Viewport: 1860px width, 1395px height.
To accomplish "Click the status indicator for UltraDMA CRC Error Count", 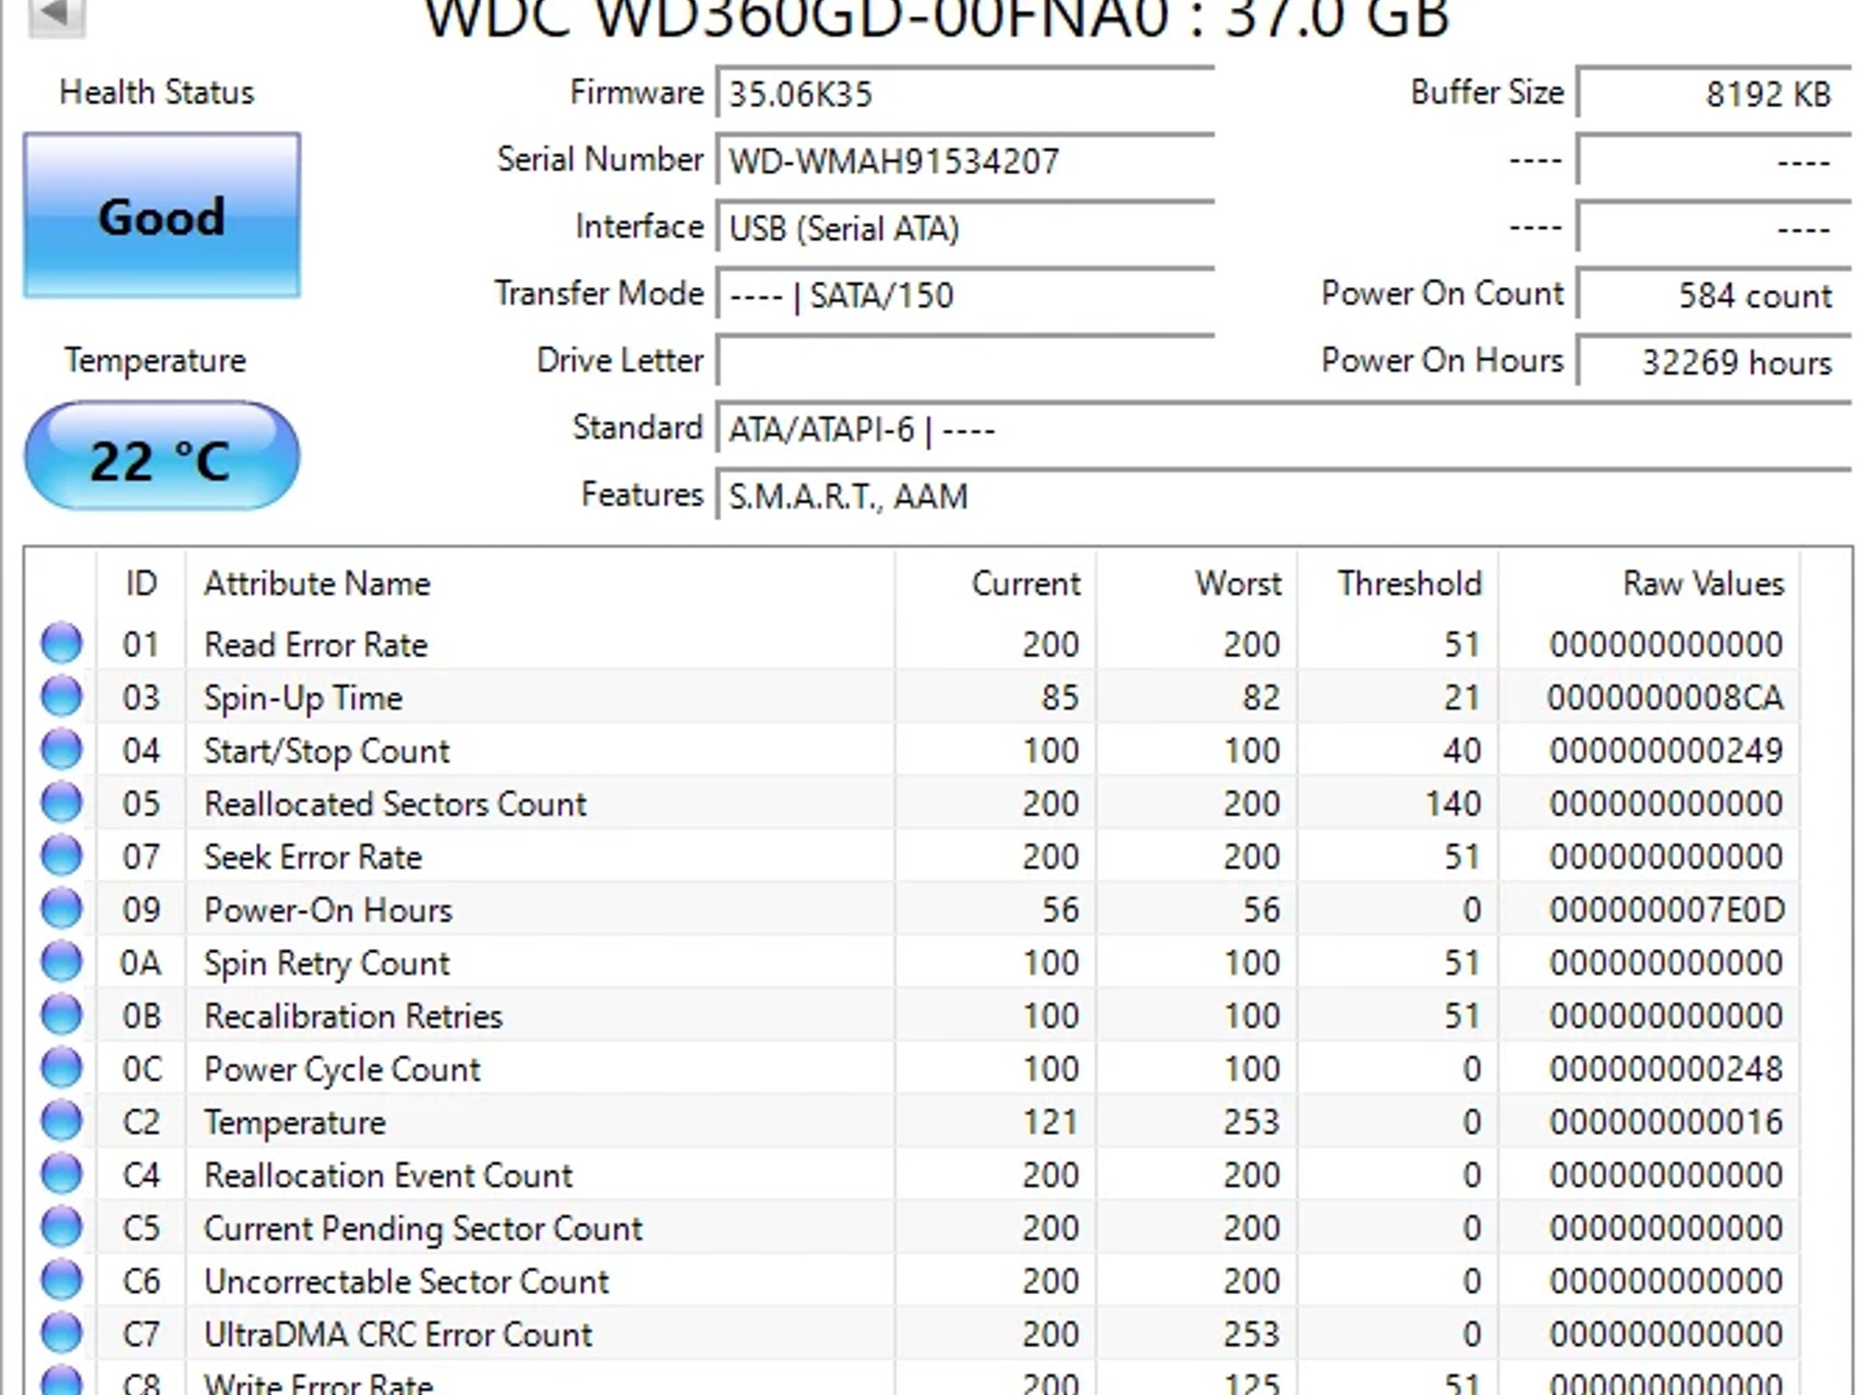I will click(60, 1333).
